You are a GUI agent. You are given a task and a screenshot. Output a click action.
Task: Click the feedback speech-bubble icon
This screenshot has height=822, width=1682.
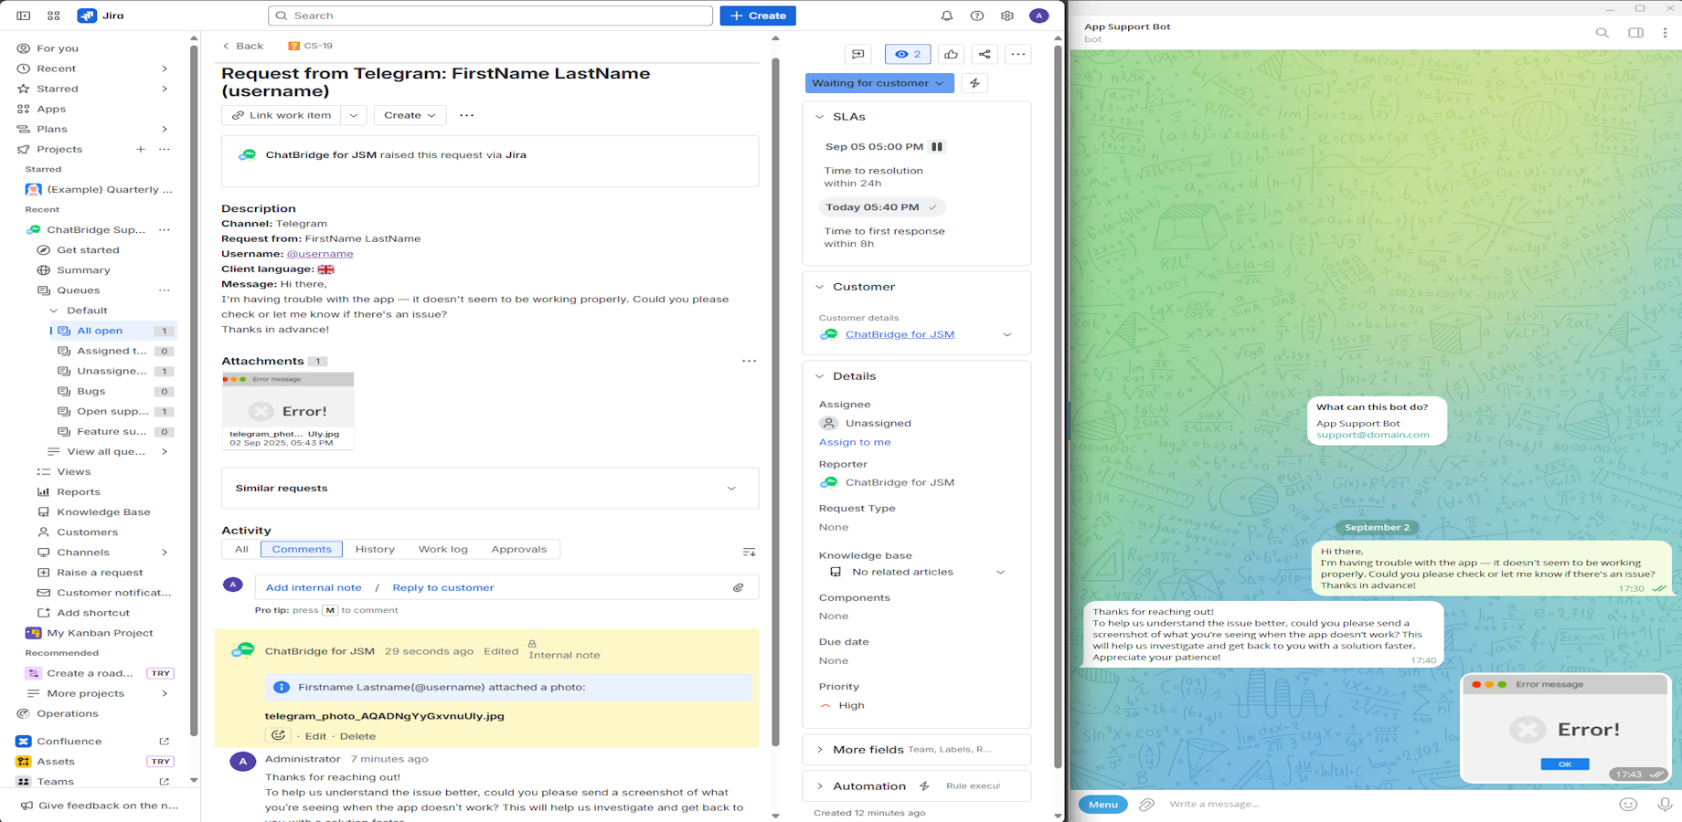(x=857, y=55)
